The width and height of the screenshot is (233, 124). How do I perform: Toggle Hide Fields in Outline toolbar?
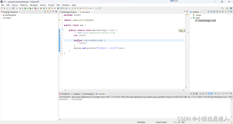(x=214, y=12)
